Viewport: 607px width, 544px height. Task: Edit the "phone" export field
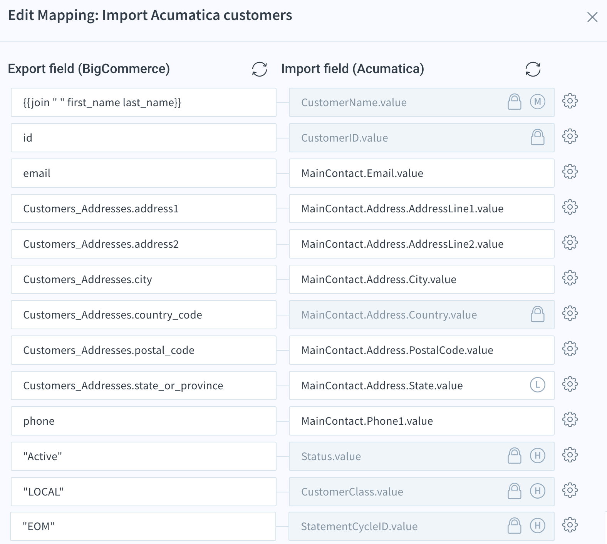pyautogui.click(x=144, y=421)
